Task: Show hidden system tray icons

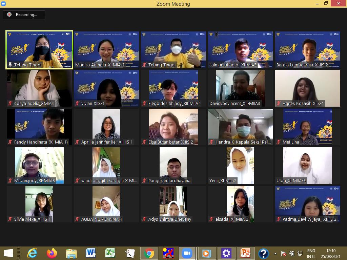Action: (x=275, y=254)
